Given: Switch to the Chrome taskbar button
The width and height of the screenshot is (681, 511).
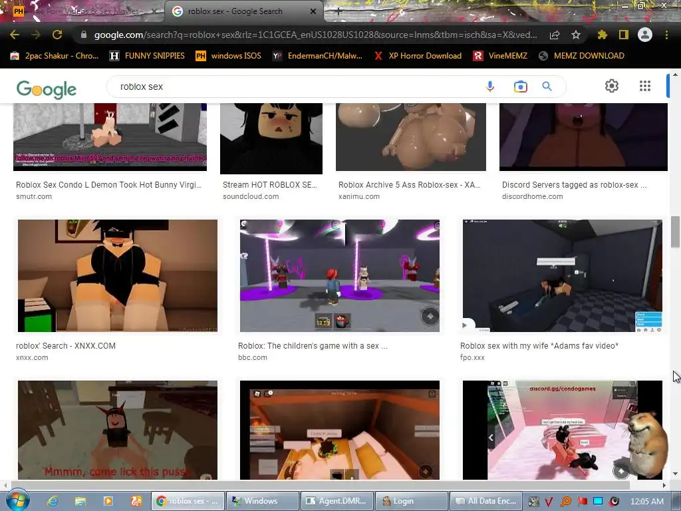Looking at the screenshot, I should click(x=188, y=501).
